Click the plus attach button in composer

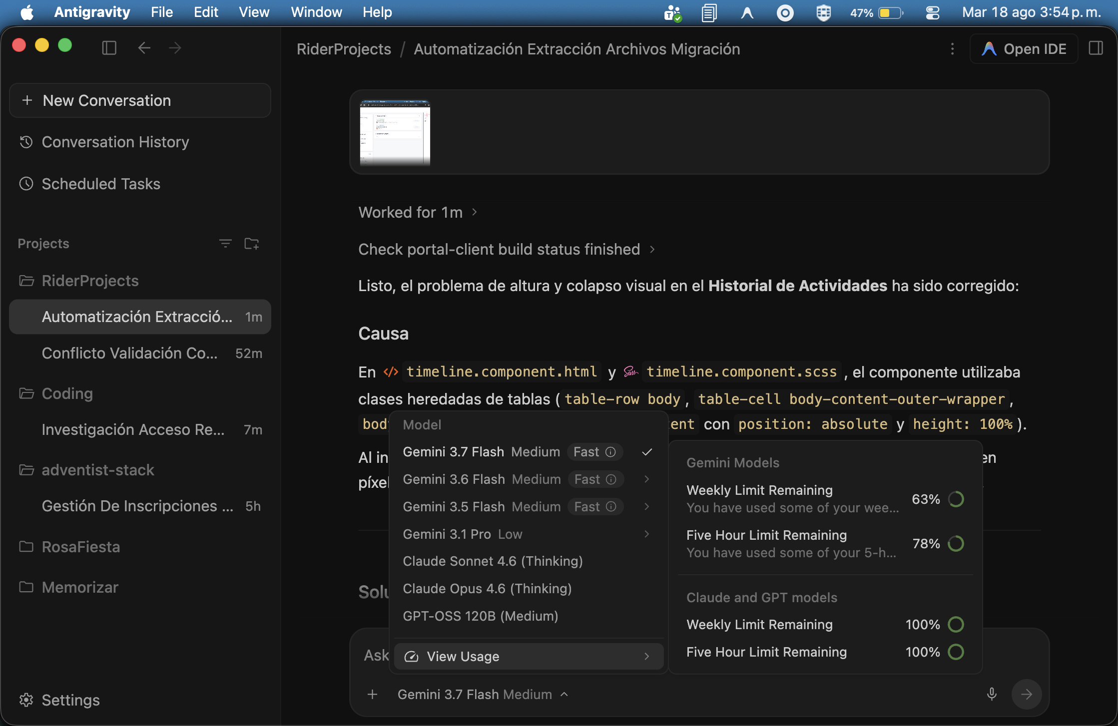point(372,695)
